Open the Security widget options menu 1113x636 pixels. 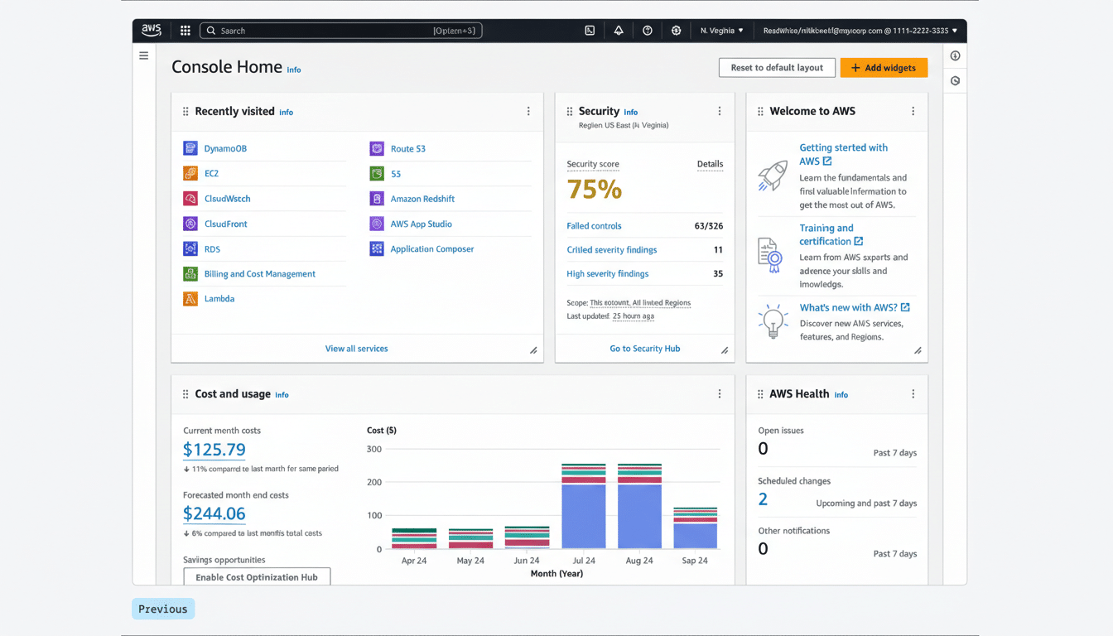pos(719,110)
